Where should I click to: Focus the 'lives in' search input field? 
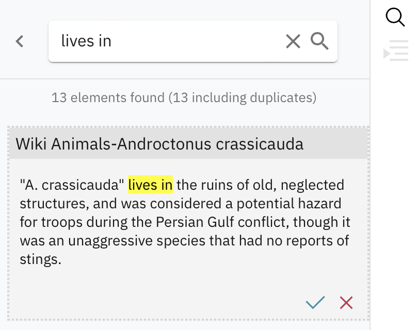170,41
